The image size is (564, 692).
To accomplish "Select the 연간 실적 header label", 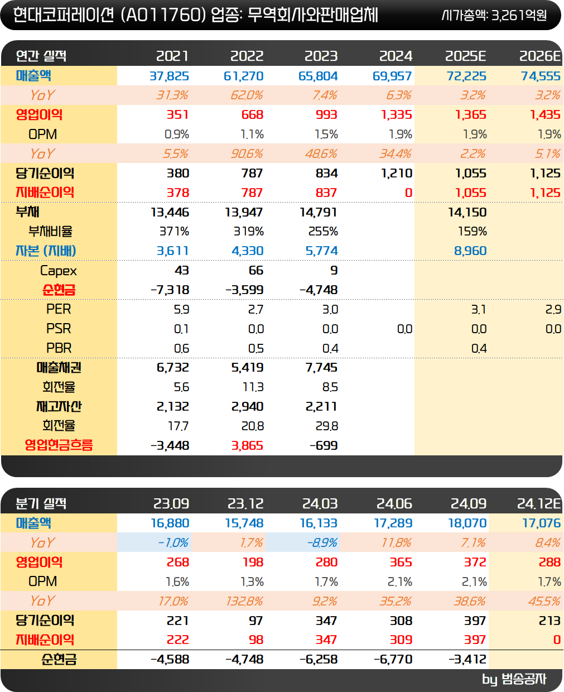I will click(x=41, y=56).
